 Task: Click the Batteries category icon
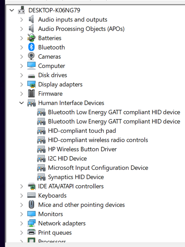tap(31, 38)
